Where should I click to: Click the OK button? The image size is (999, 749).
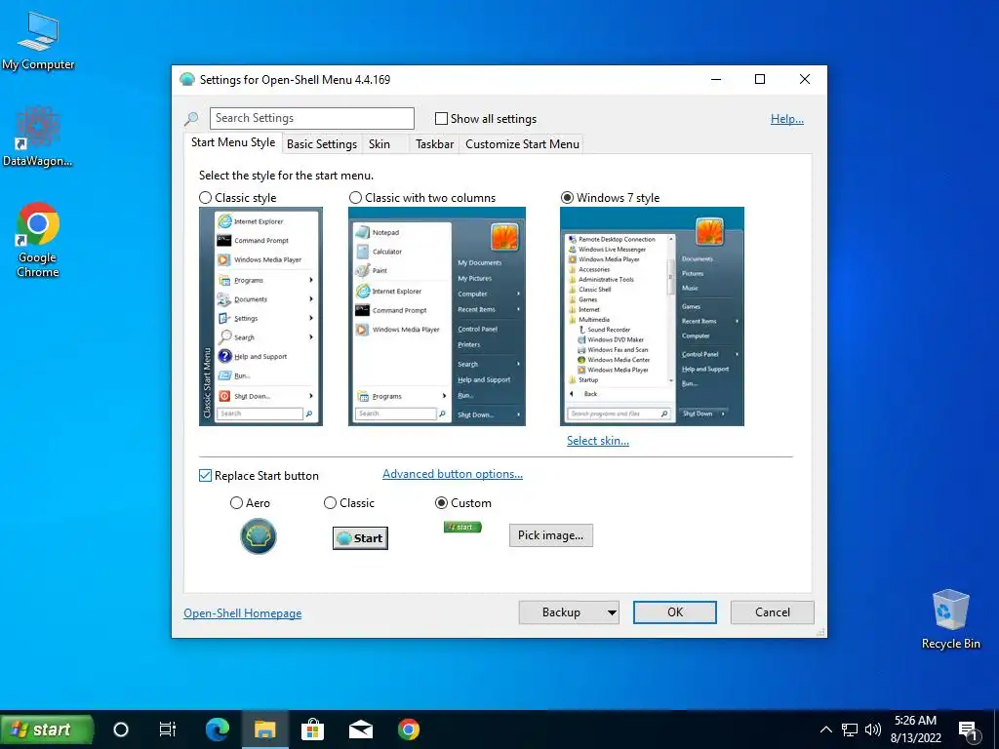coord(675,612)
